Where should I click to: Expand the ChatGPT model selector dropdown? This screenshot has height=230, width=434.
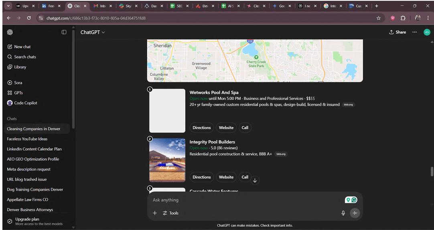pos(93,32)
